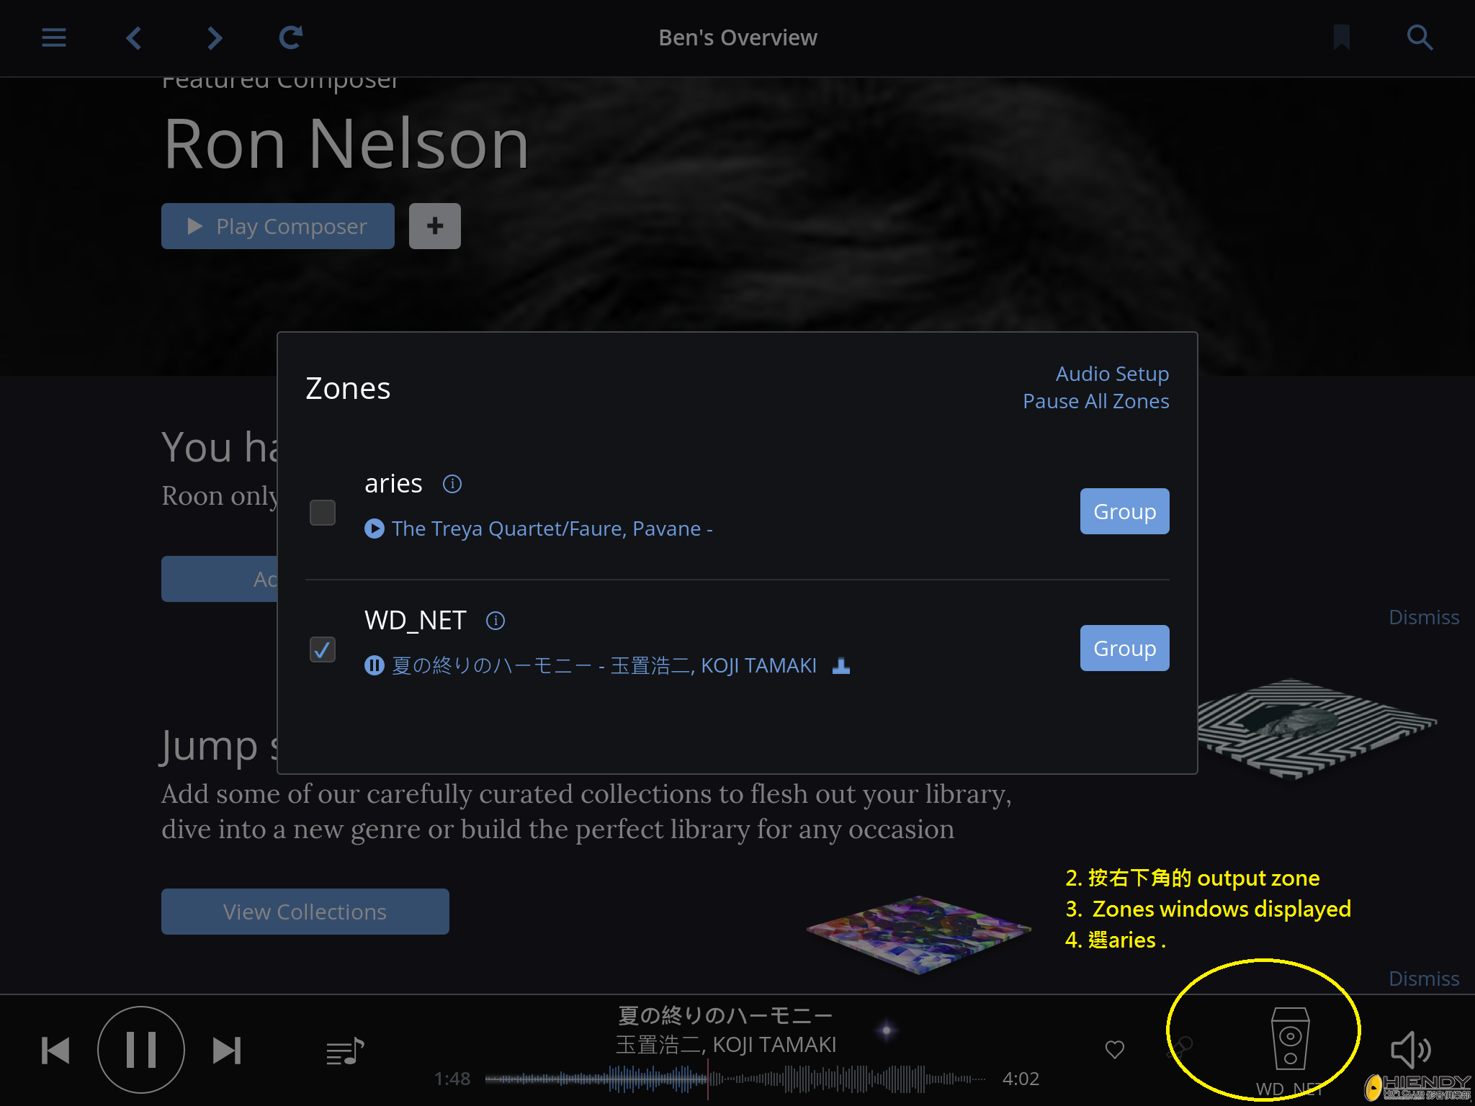Click the partially hidden button beside the Zones panel
The width and height of the screenshot is (1475, 1106).
pos(219,579)
